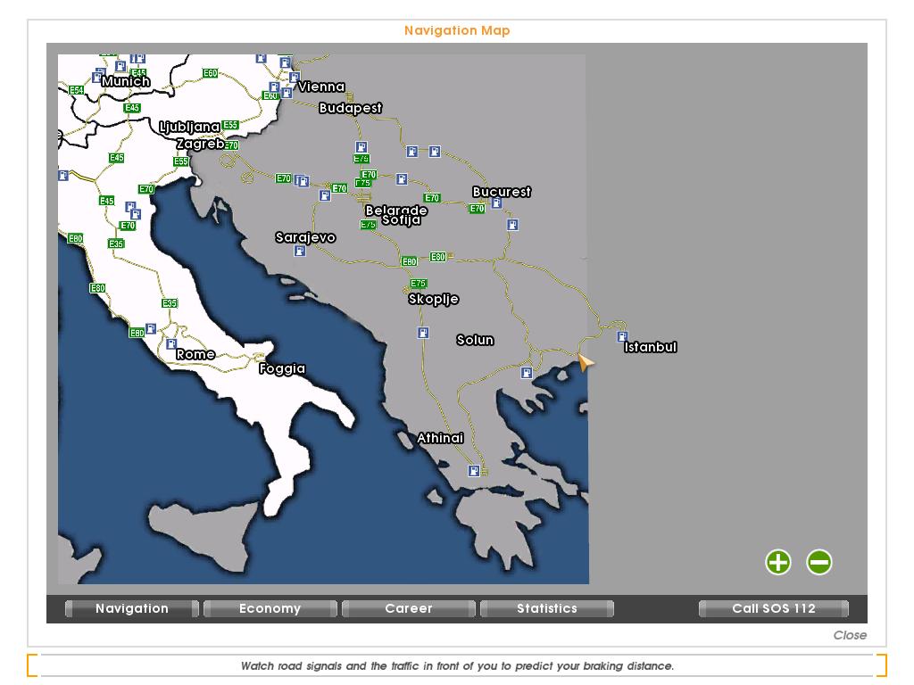914x685 pixels.
Task: Select the Skoplje city label
Action: (x=433, y=299)
